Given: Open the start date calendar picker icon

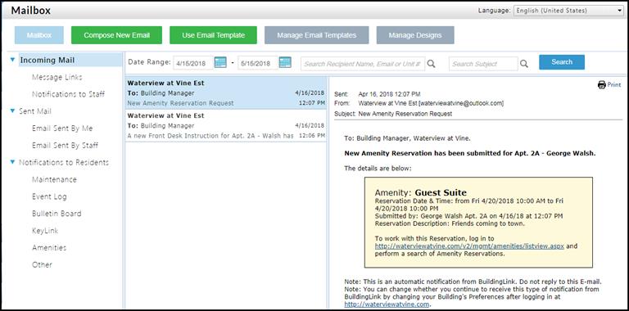Looking at the screenshot, I should (x=220, y=62).
